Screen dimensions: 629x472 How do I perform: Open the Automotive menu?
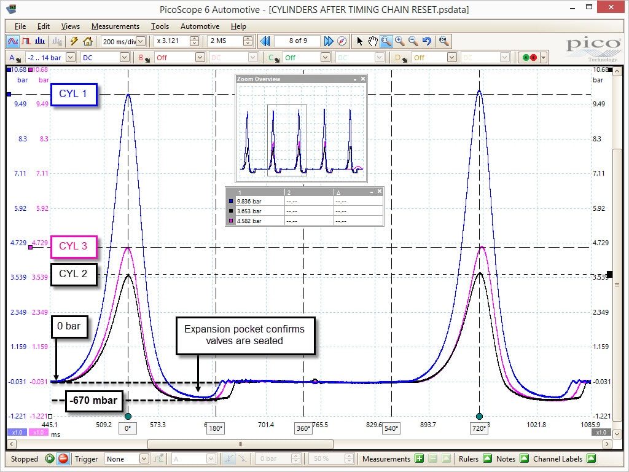point(200,26)
